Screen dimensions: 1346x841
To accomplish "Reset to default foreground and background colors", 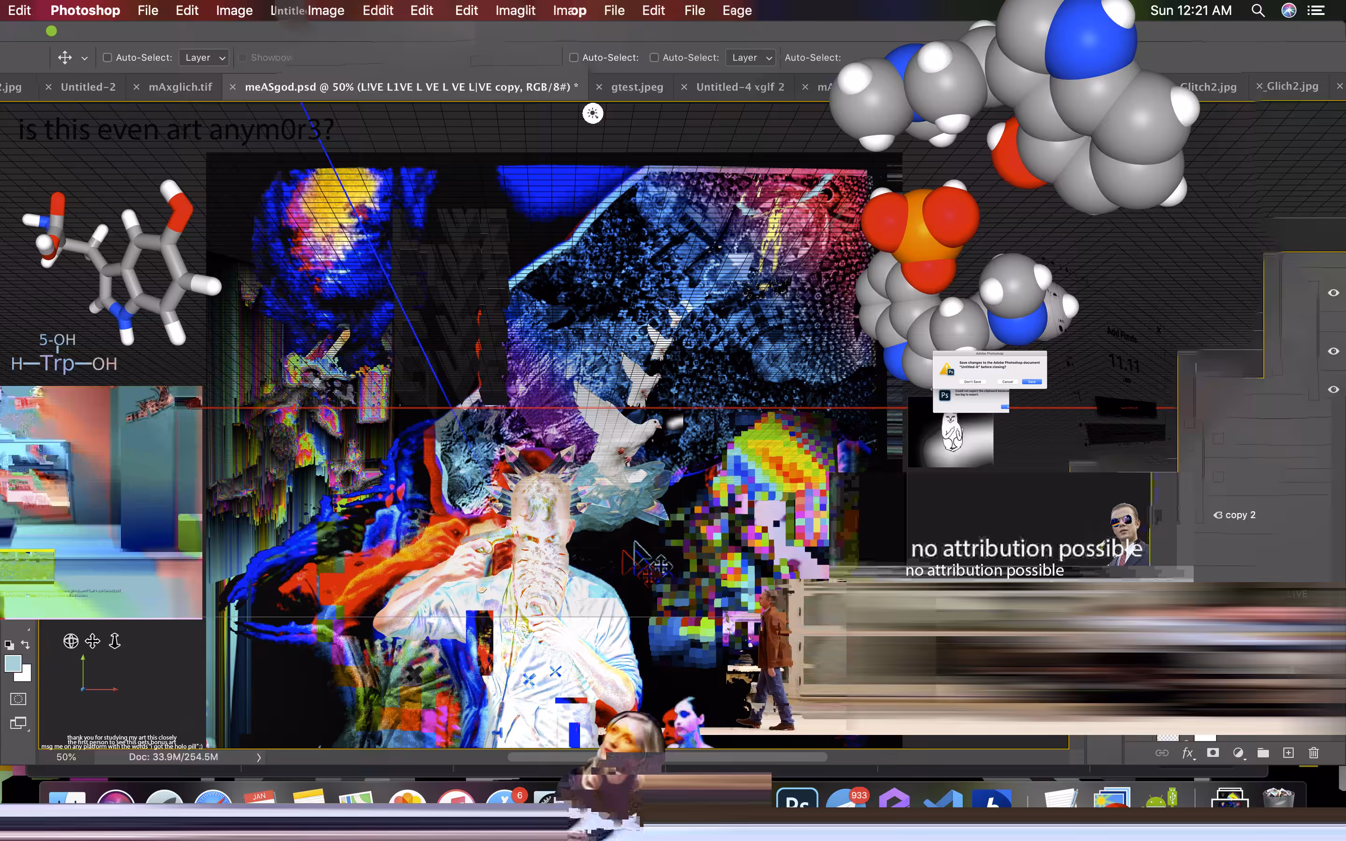I will pyautogui.click(x=9, y=645).
